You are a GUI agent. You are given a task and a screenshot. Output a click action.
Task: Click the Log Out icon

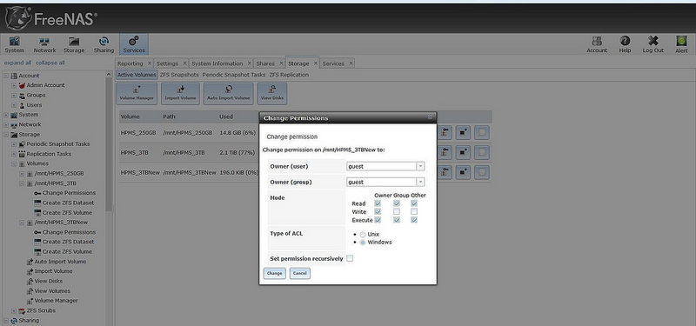click(653, 44)
